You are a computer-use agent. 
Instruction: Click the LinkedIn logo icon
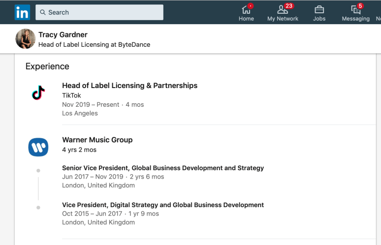[22, 12]
